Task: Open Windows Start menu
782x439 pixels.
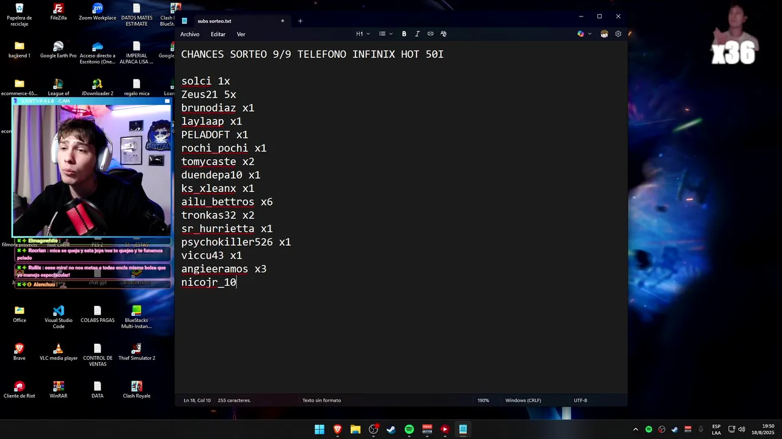Action: coord(320,429)
